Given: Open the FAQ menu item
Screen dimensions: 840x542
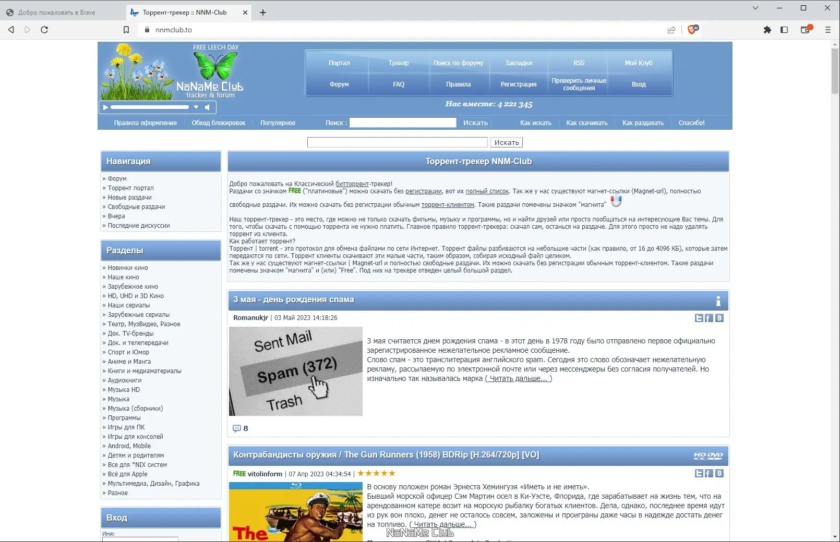Looking at the screenshot, I should pyautogui.click(x=399, y=84).
